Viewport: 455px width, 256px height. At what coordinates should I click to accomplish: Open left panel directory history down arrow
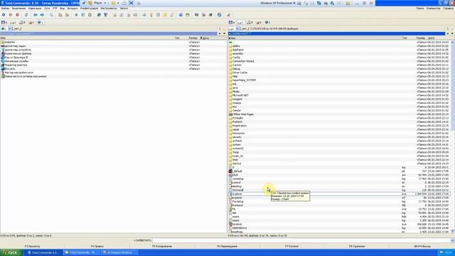[224, 33]
